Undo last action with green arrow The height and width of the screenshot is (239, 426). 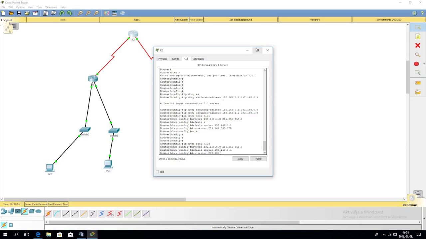[62, 13]
